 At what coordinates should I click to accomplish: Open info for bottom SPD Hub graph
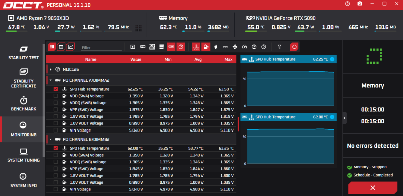coord(332,117)
